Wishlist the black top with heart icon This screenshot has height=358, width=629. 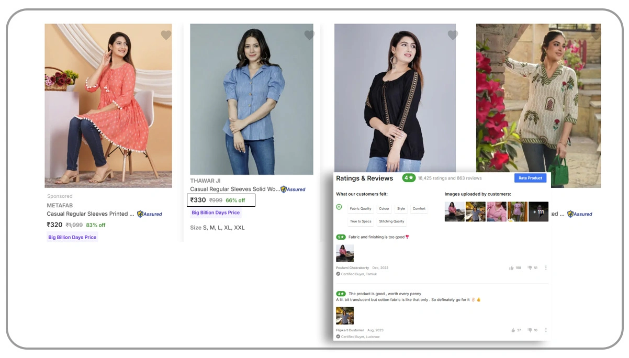click(453, 35)
